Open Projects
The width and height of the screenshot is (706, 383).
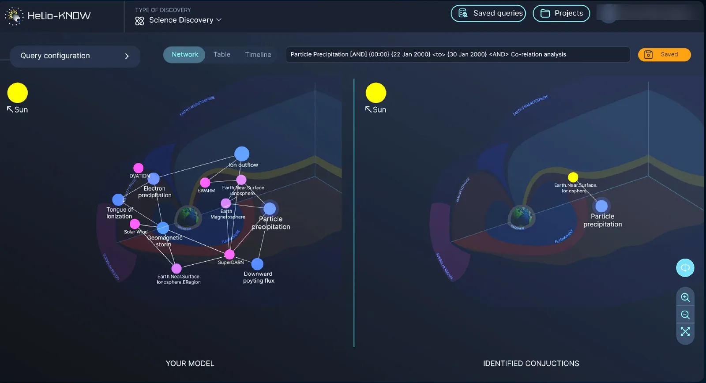pyautogui.click(x=561, y=13)
